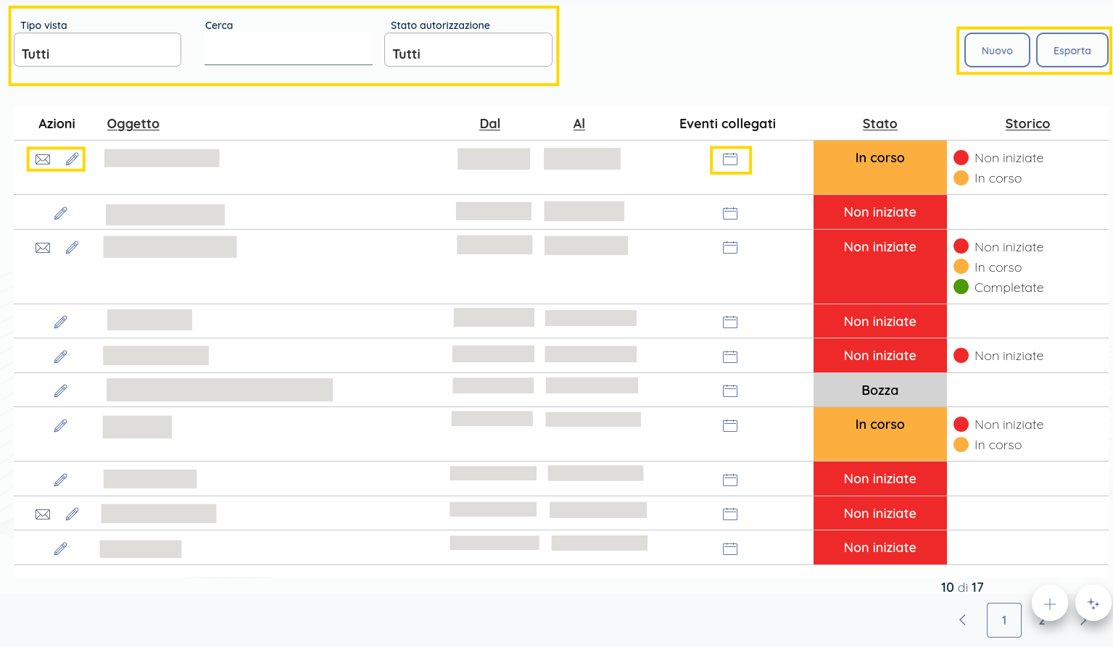
Task: Open the calendar icon for Eventi collegati first row
Action: 730,159
